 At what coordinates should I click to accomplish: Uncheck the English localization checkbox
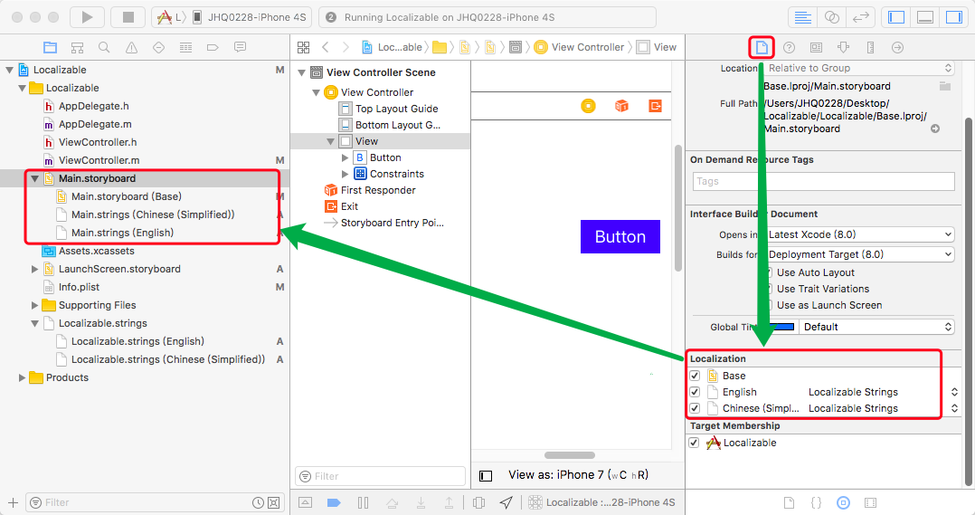coord(695,392)
